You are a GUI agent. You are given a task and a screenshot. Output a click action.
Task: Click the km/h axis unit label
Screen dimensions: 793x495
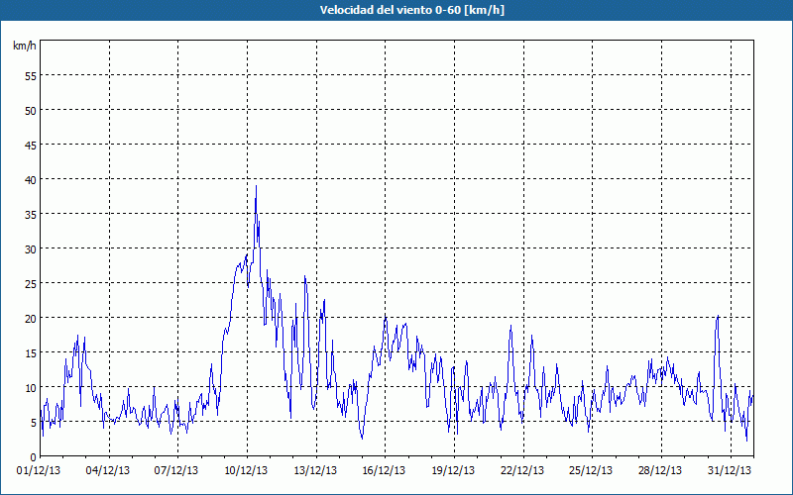tap(25, 46)
